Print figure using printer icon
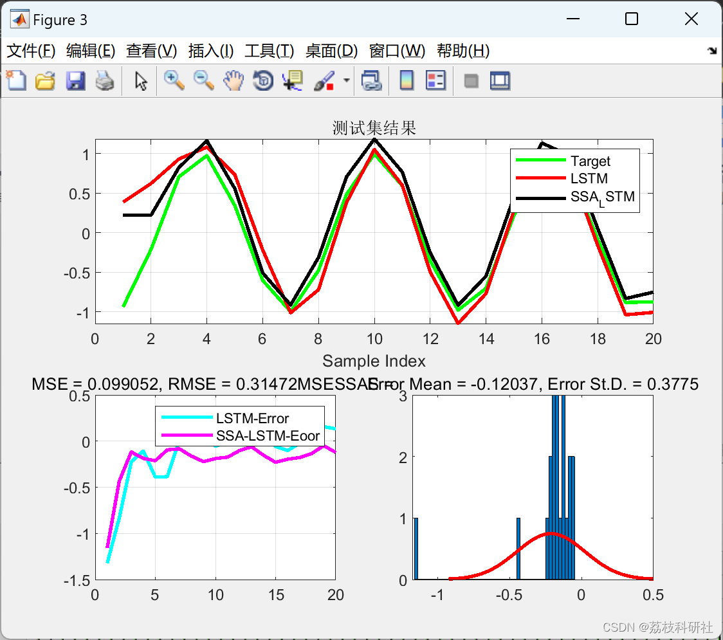723x640 pixels. click(105, 80)
